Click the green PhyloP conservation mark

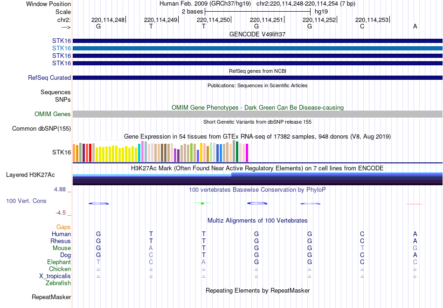[x=202, y=203]
